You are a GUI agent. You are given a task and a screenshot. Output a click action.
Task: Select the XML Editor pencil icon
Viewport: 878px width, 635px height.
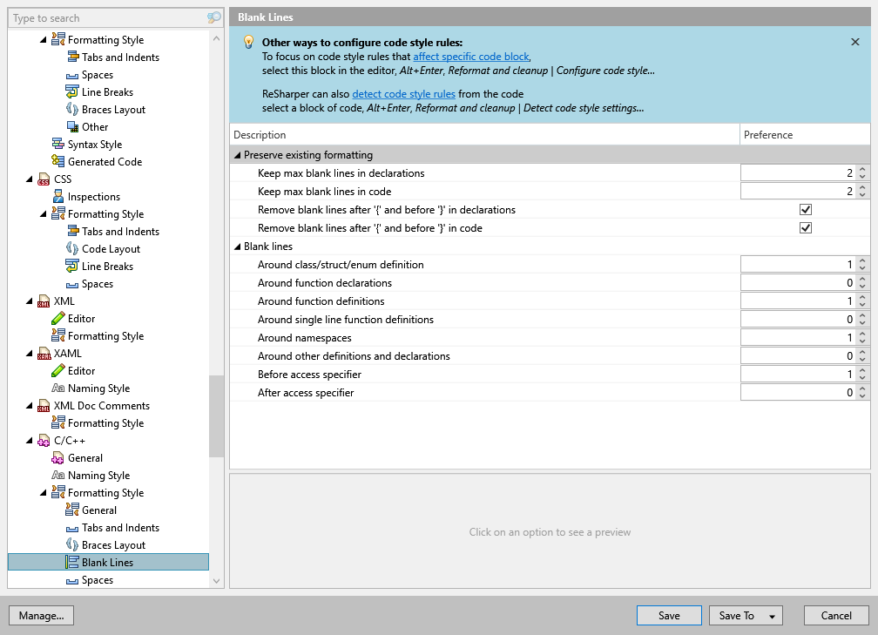click(x=57, y=318)
